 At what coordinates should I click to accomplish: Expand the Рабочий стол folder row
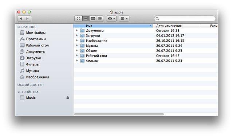click(x=76, y=56)
